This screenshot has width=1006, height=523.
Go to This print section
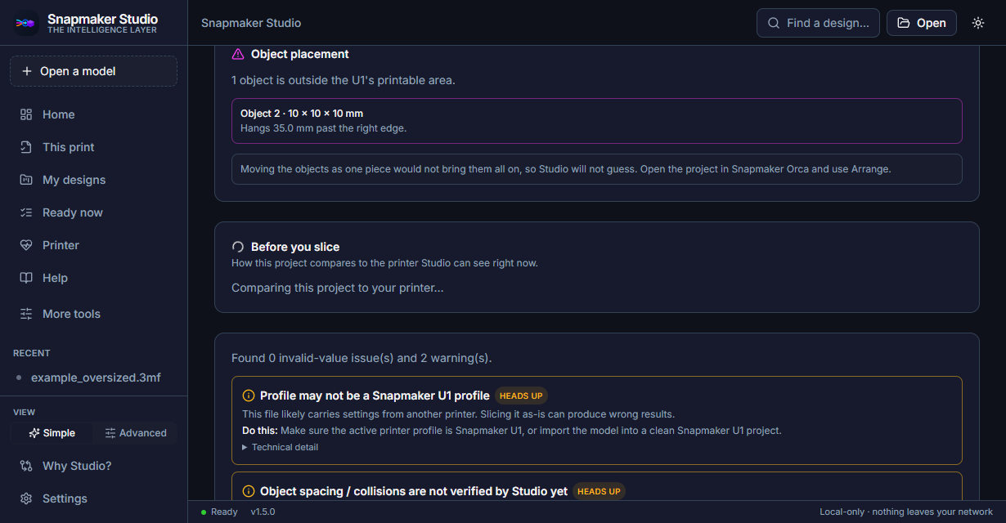[x=93, y=147]
